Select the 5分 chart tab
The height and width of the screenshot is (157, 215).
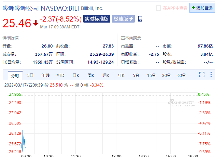[x=136, y=75]
